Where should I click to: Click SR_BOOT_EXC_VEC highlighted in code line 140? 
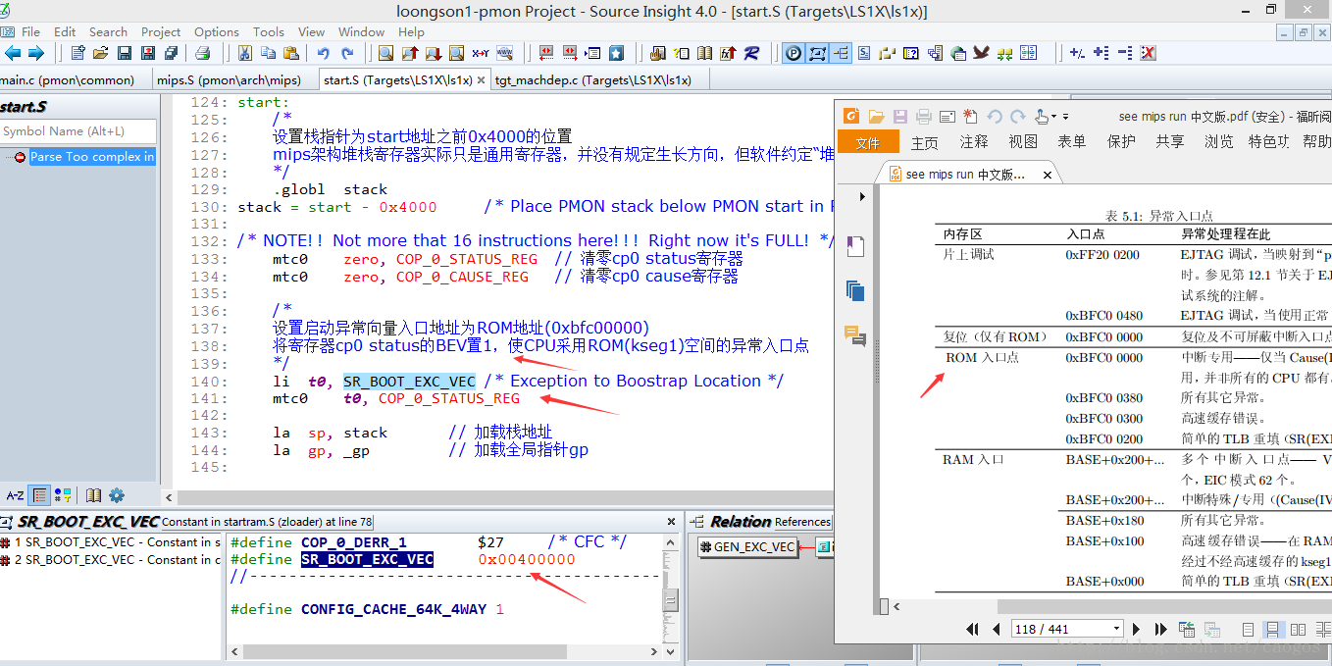pyautogui.click(x=409, y=381)
